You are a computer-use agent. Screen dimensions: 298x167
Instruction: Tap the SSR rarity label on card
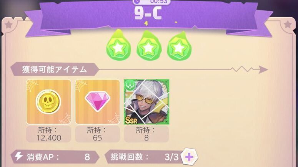[131, 120]
